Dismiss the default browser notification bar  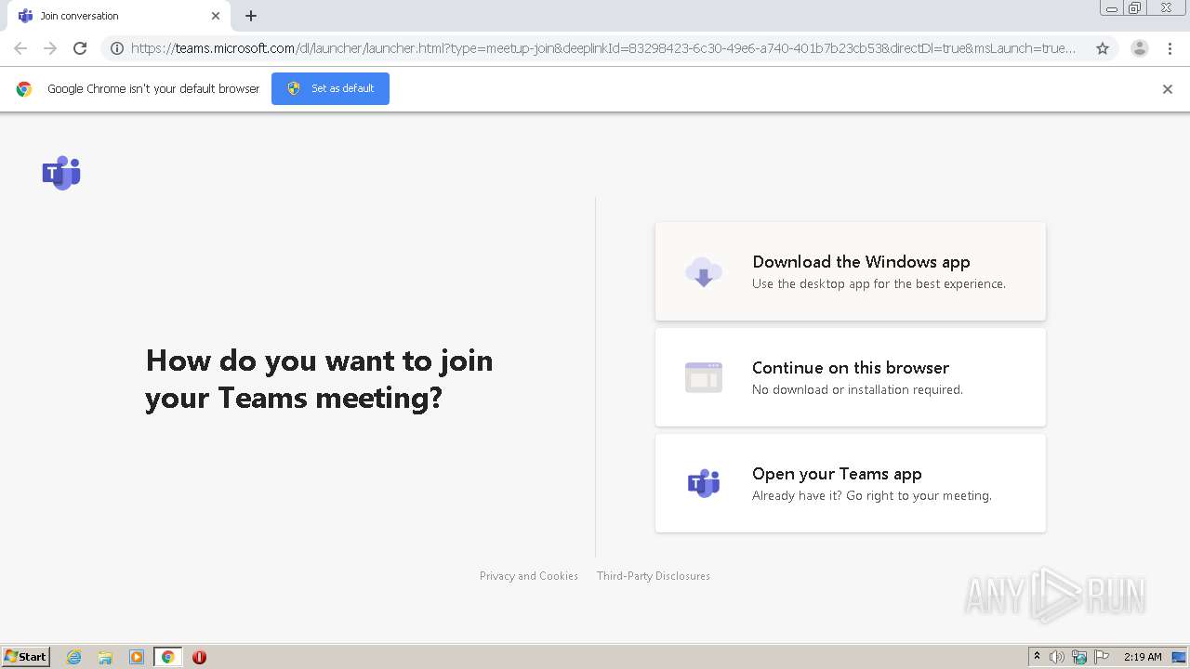pos(1168,89)
